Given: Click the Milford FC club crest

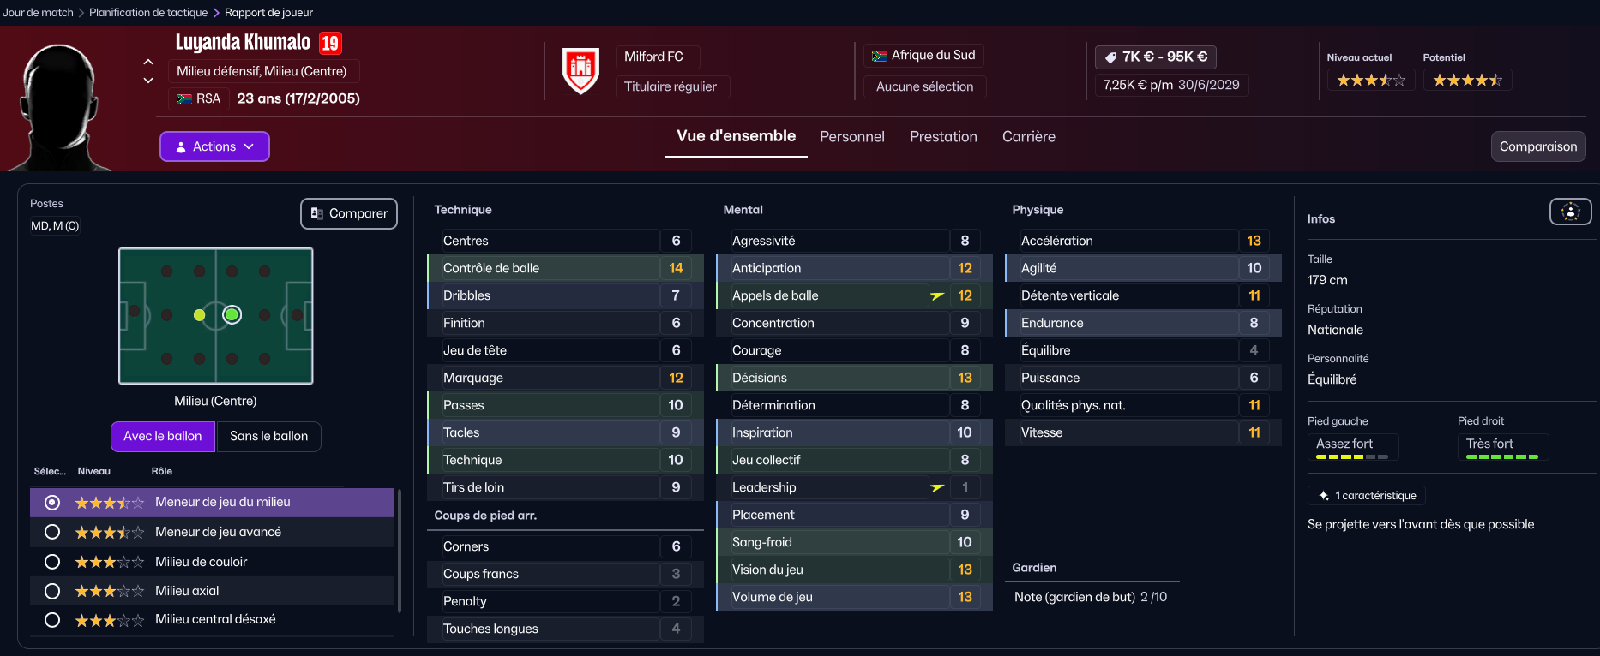Looking at the screenshot, I should click(x=580, y=72).
